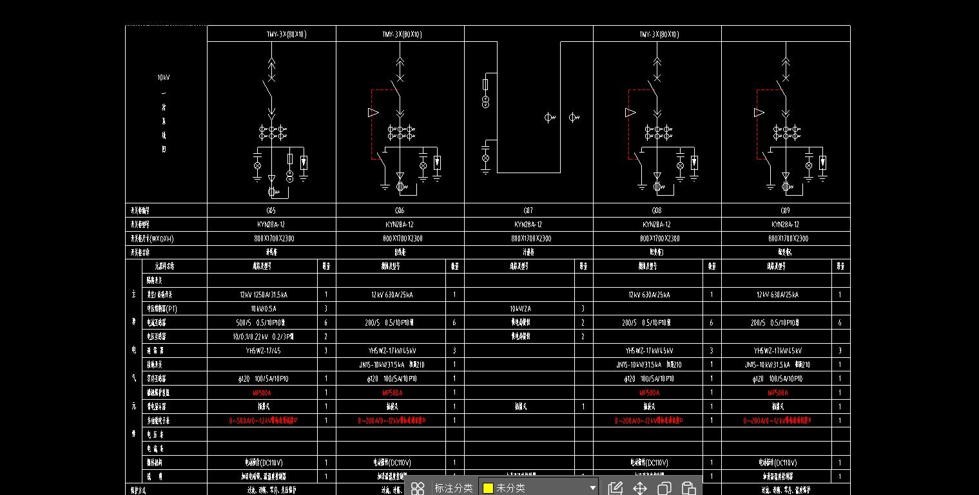Viewport: 979px width, 495px height.
Task: Select the G09 cabinet number cell
Action: pyautogui.click(x=785, y=210)
